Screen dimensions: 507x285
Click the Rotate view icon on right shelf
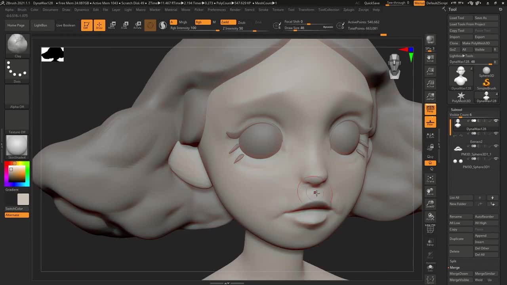[x=430, y=217]
